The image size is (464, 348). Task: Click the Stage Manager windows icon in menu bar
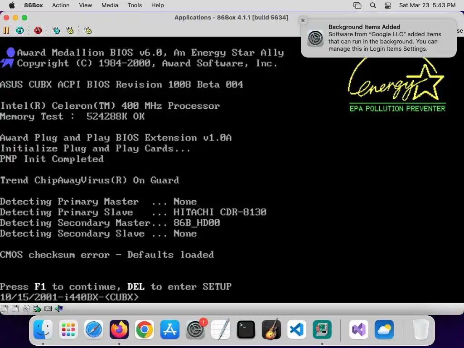(357, 5)
